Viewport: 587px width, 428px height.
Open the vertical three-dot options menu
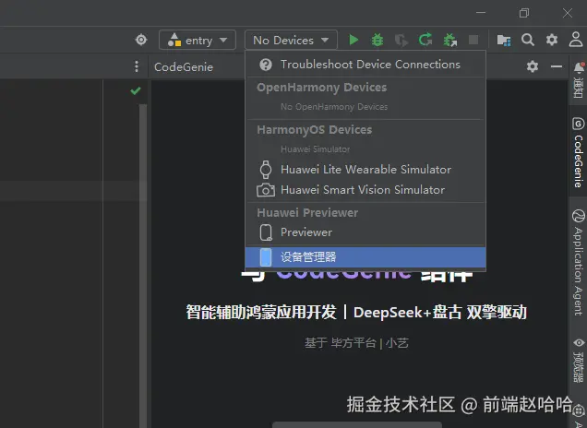coord(137,66)
